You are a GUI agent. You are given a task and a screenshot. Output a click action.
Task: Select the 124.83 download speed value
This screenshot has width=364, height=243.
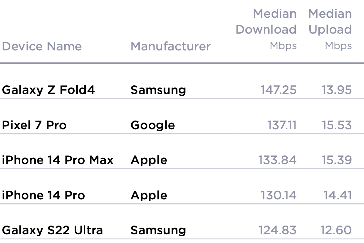click(x=277, y=230)
